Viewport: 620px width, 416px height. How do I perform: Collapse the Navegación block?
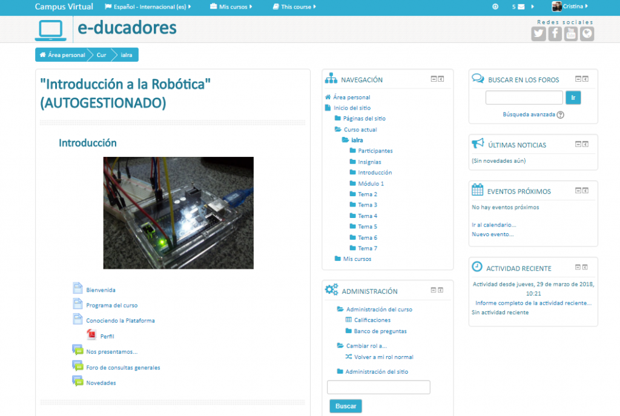click(x=434, y=79)
